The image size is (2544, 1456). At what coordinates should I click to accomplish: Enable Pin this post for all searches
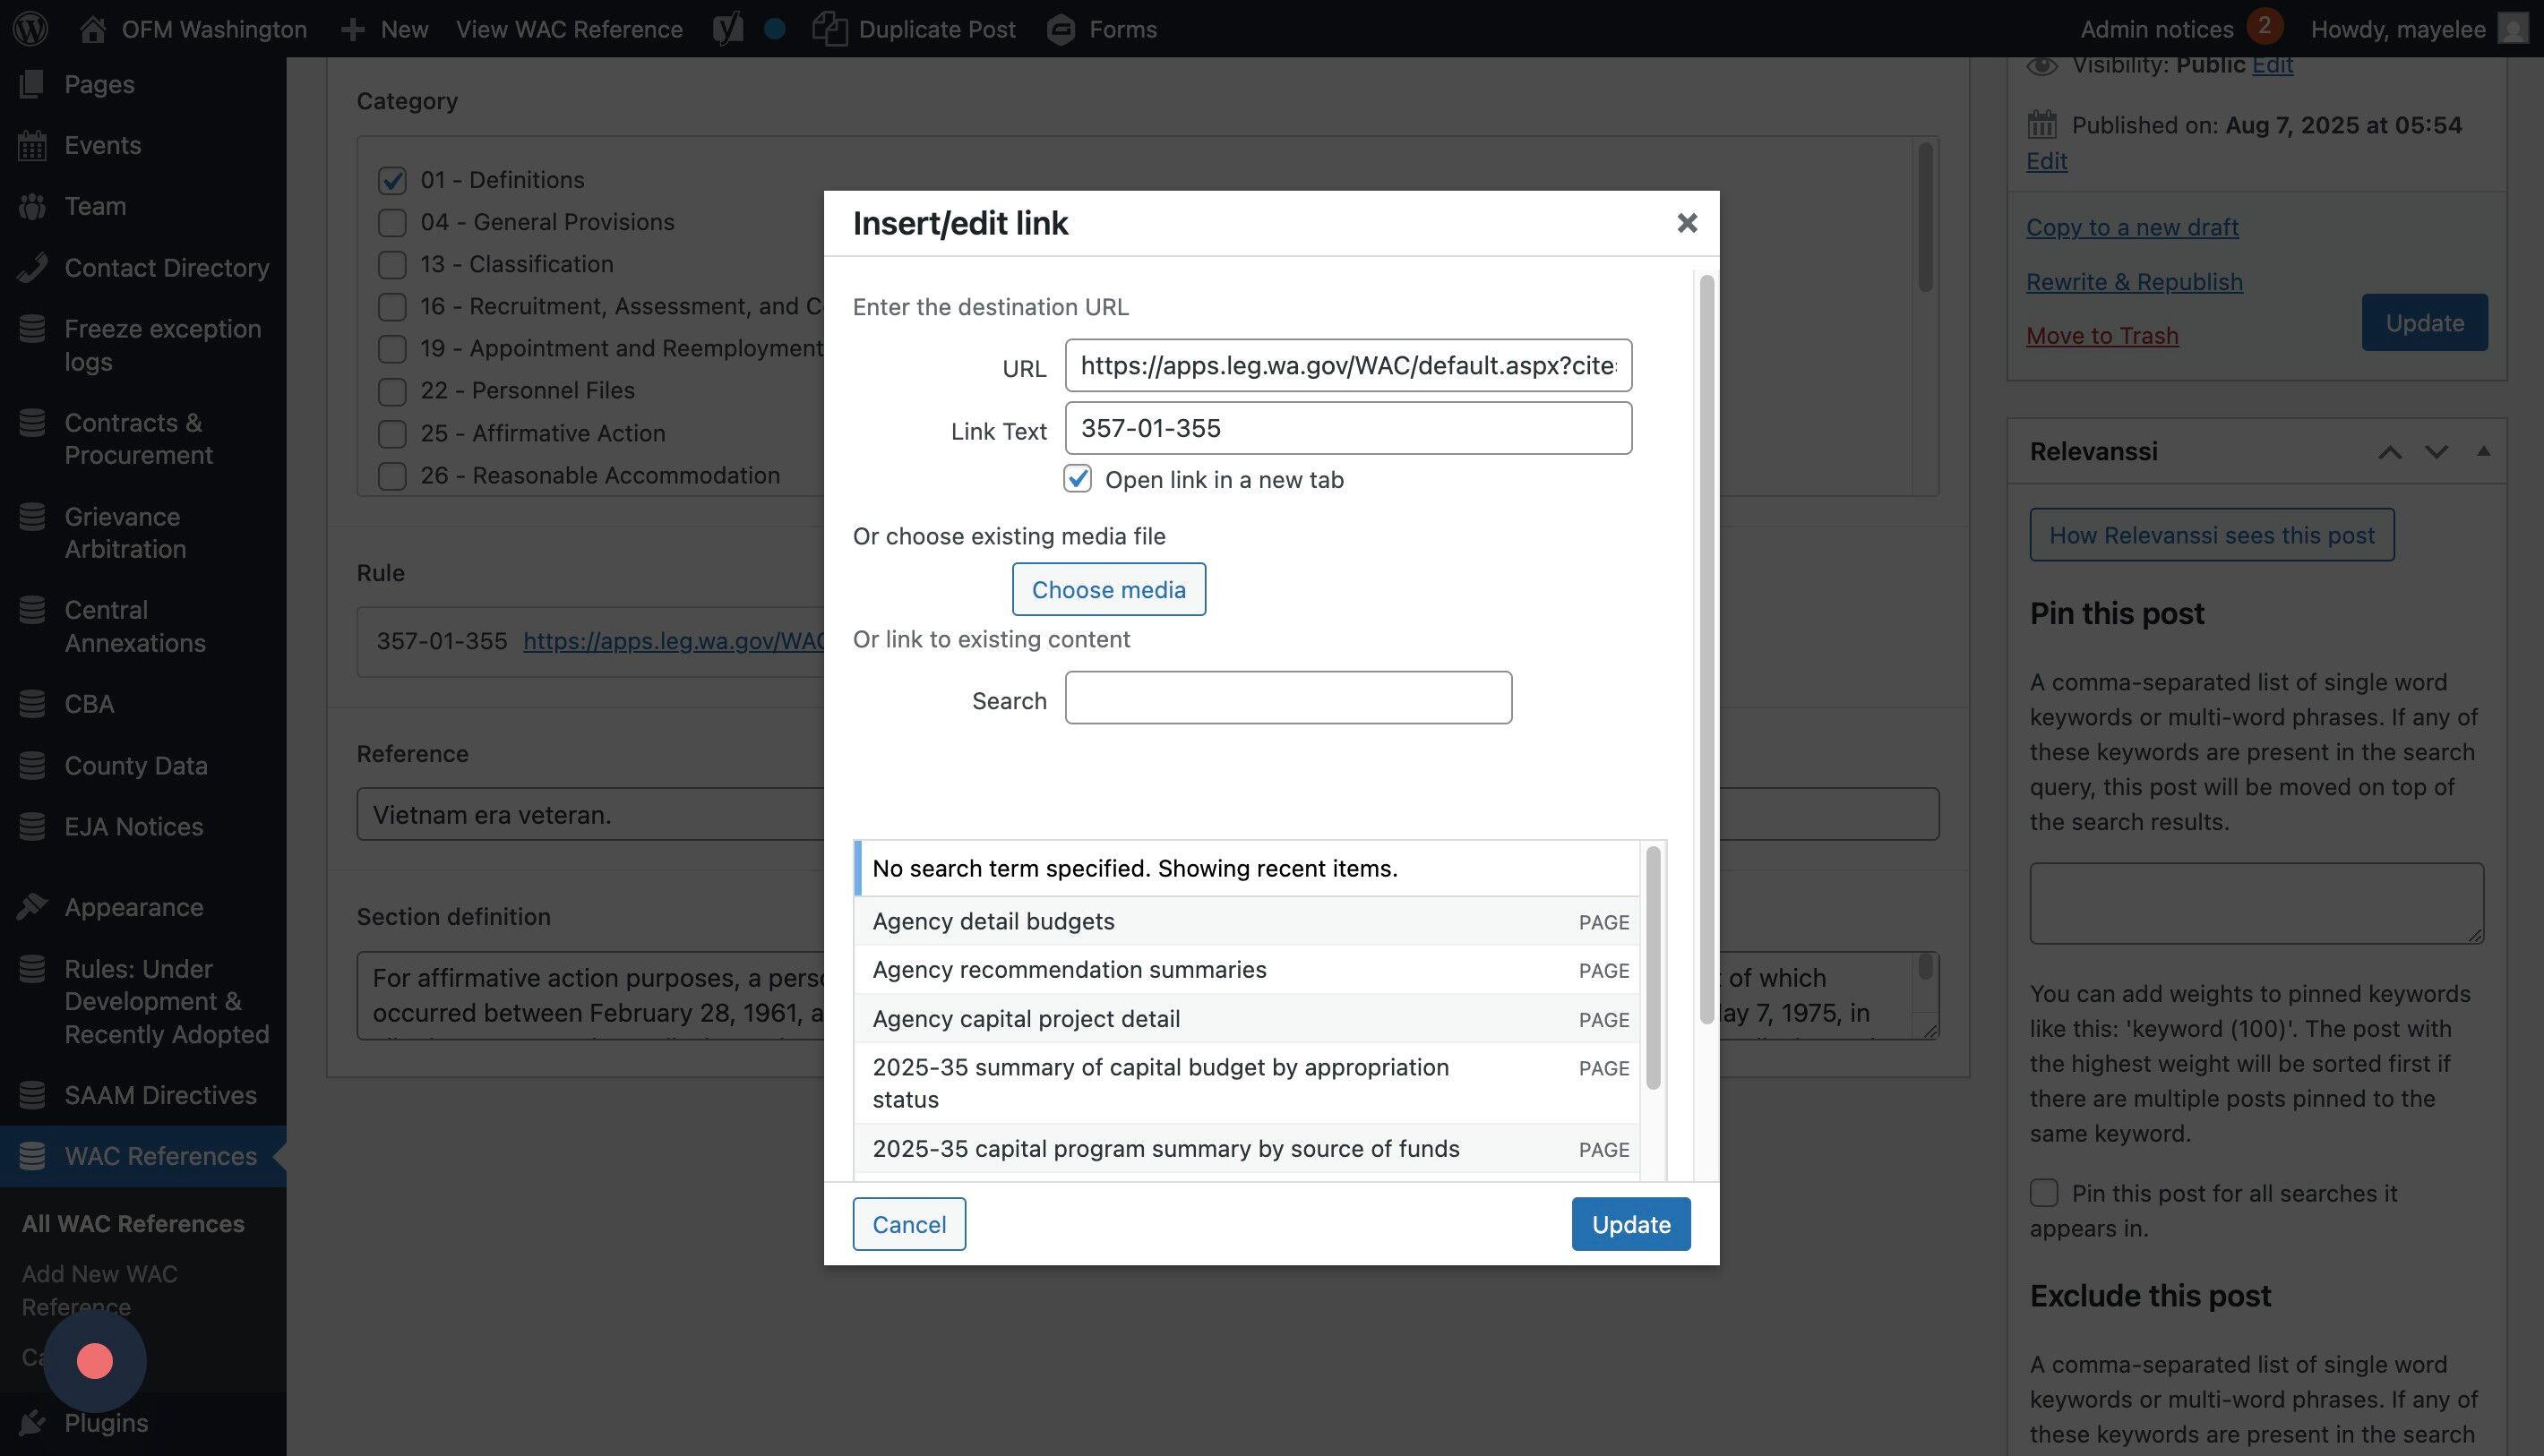tap(2044, 1193)
